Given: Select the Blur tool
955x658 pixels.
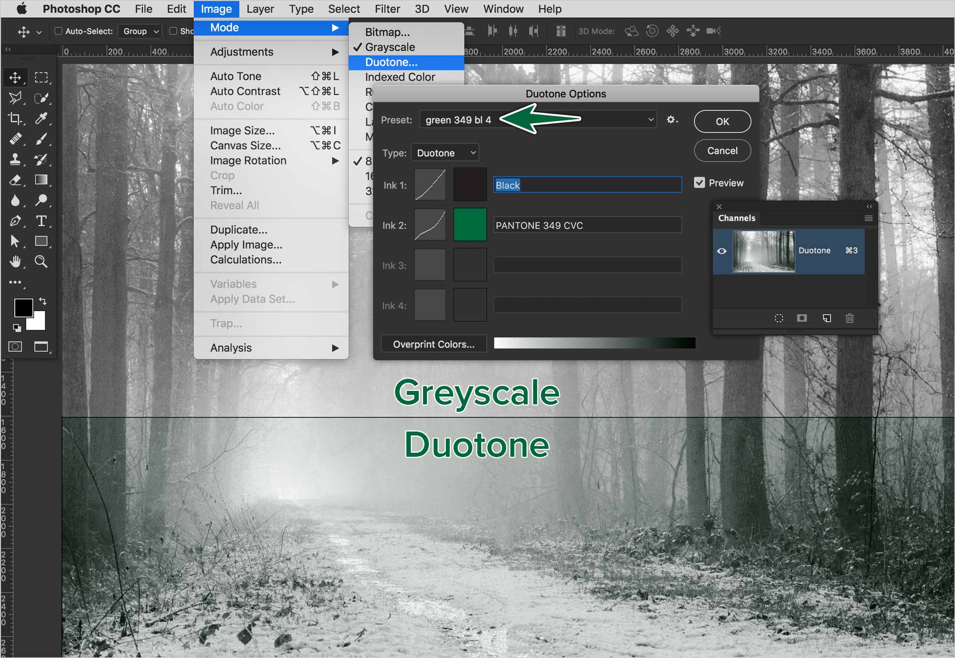Looking at the screenshot, I should point(15,201).
